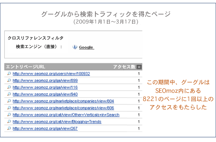Click magnifier icon beside users/view/100932 URL
Image resolution: width=216 pixels, height=142 pixels.
point(9,73)
